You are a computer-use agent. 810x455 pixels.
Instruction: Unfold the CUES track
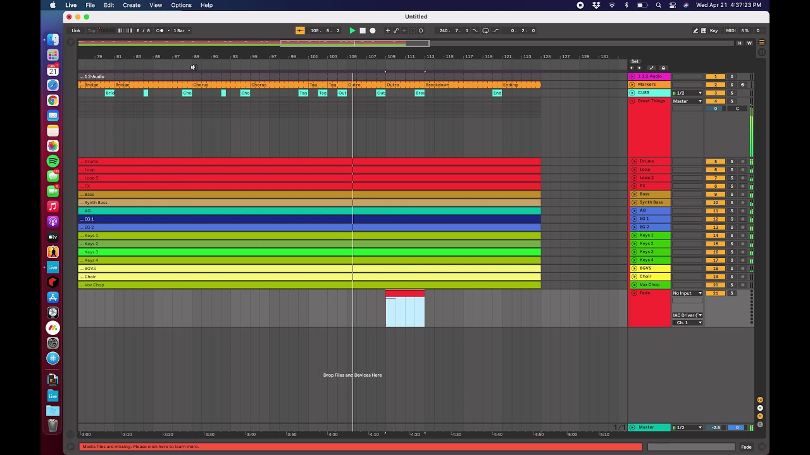[632, 93]
